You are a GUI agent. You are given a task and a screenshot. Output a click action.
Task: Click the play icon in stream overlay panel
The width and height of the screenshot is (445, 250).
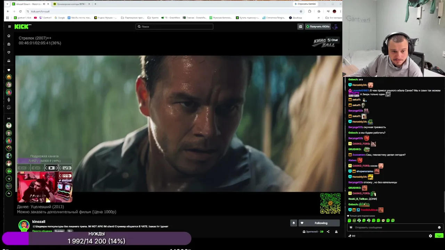click(x=51, y=168)
